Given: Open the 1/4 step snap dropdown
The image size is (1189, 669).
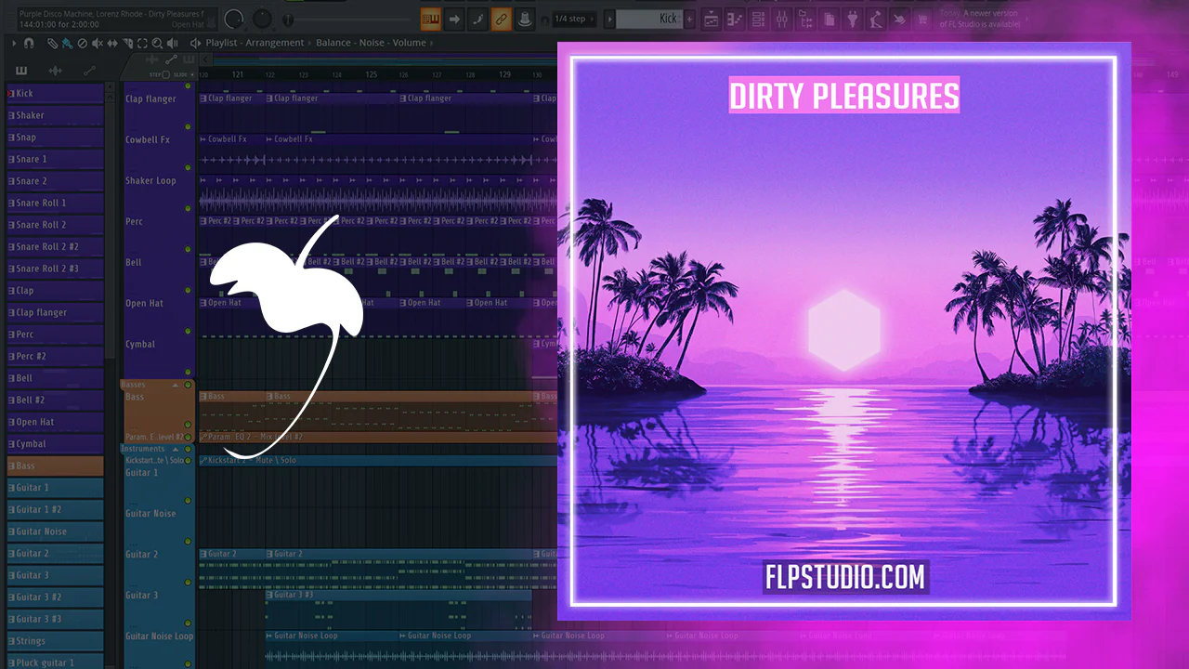Looking at the screenshot, I should tap(572, 19).
